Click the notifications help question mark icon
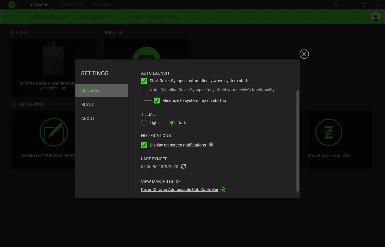 click(x=211, y=144)
